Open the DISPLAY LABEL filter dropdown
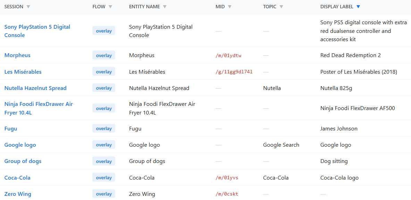 (359, 6)
